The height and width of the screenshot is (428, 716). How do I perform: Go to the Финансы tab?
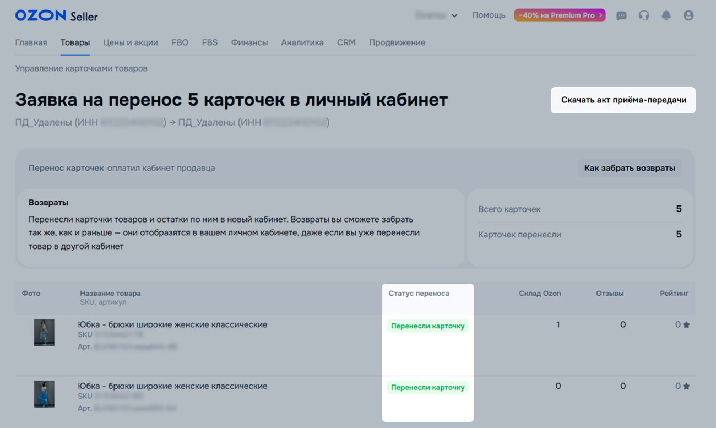(x=249, y=42)
